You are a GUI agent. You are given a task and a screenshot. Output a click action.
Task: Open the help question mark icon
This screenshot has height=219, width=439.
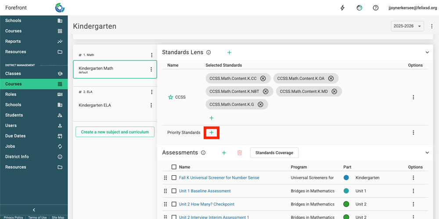click(x=376, y=8)
